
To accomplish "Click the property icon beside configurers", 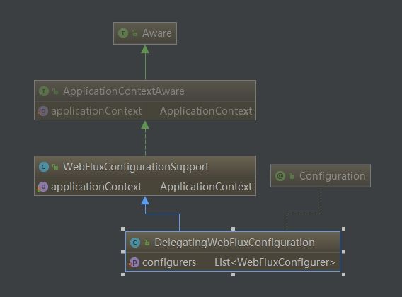I will click(134, 262).
